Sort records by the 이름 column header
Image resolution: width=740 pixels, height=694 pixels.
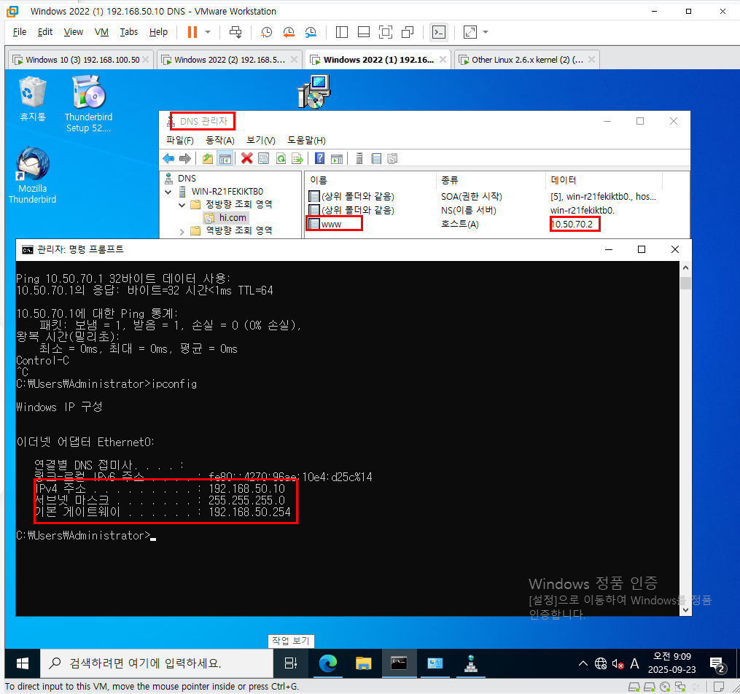click(x=370, y=180)
